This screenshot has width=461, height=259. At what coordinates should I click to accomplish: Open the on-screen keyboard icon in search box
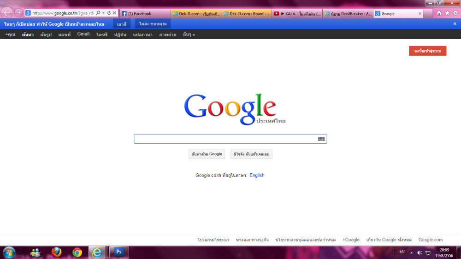click(x=321, y=139)
